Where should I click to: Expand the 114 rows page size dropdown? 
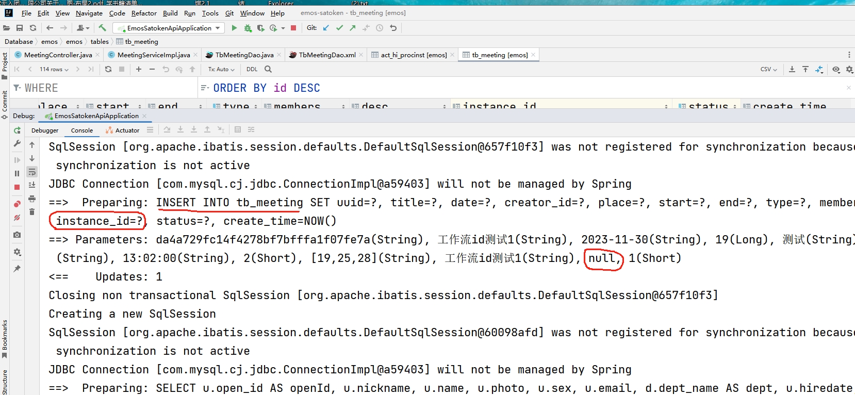pyautogui.click(x=54, y=69)
